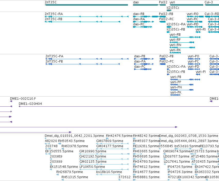Click the DME1-002G10.F feature label
Viewport: 219px width, 181px height.
(23, 98)
